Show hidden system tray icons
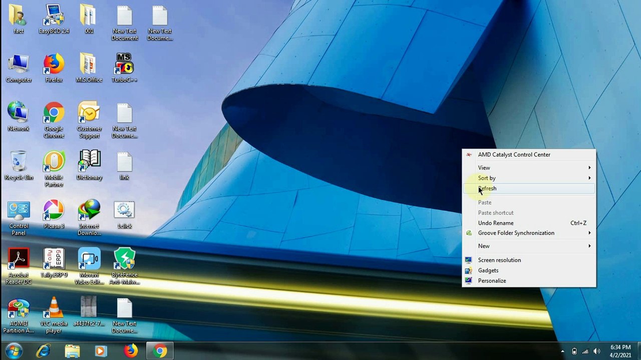Screen dimensions: 641x360 tap(562, 351)
